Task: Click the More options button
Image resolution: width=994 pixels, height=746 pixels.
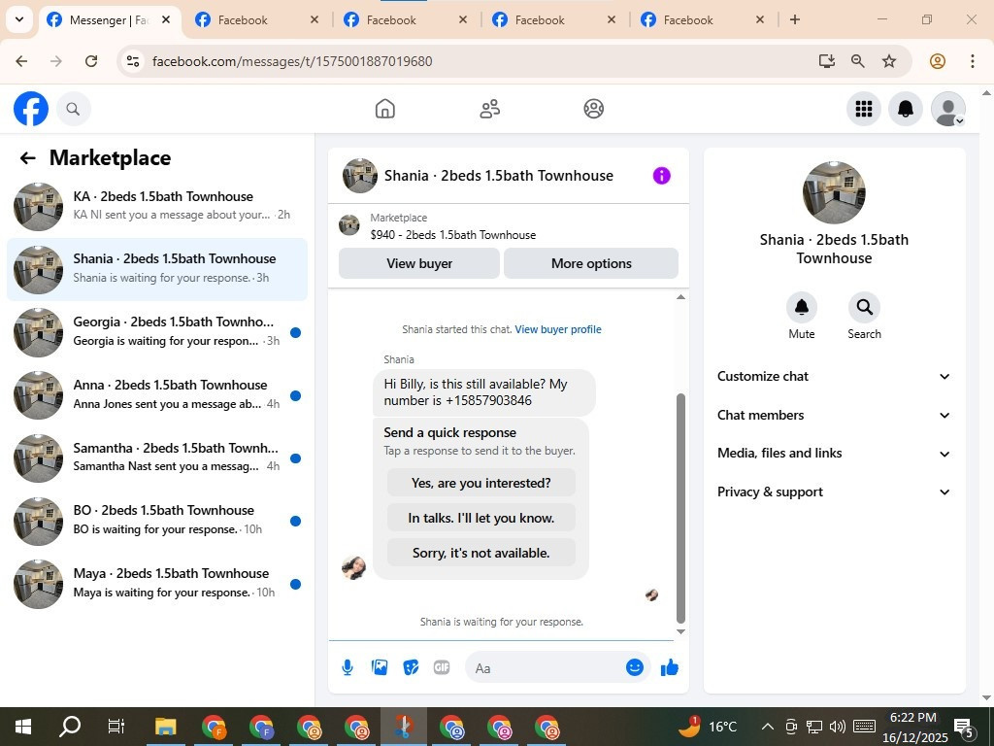Action: click(x=591, y=263)
